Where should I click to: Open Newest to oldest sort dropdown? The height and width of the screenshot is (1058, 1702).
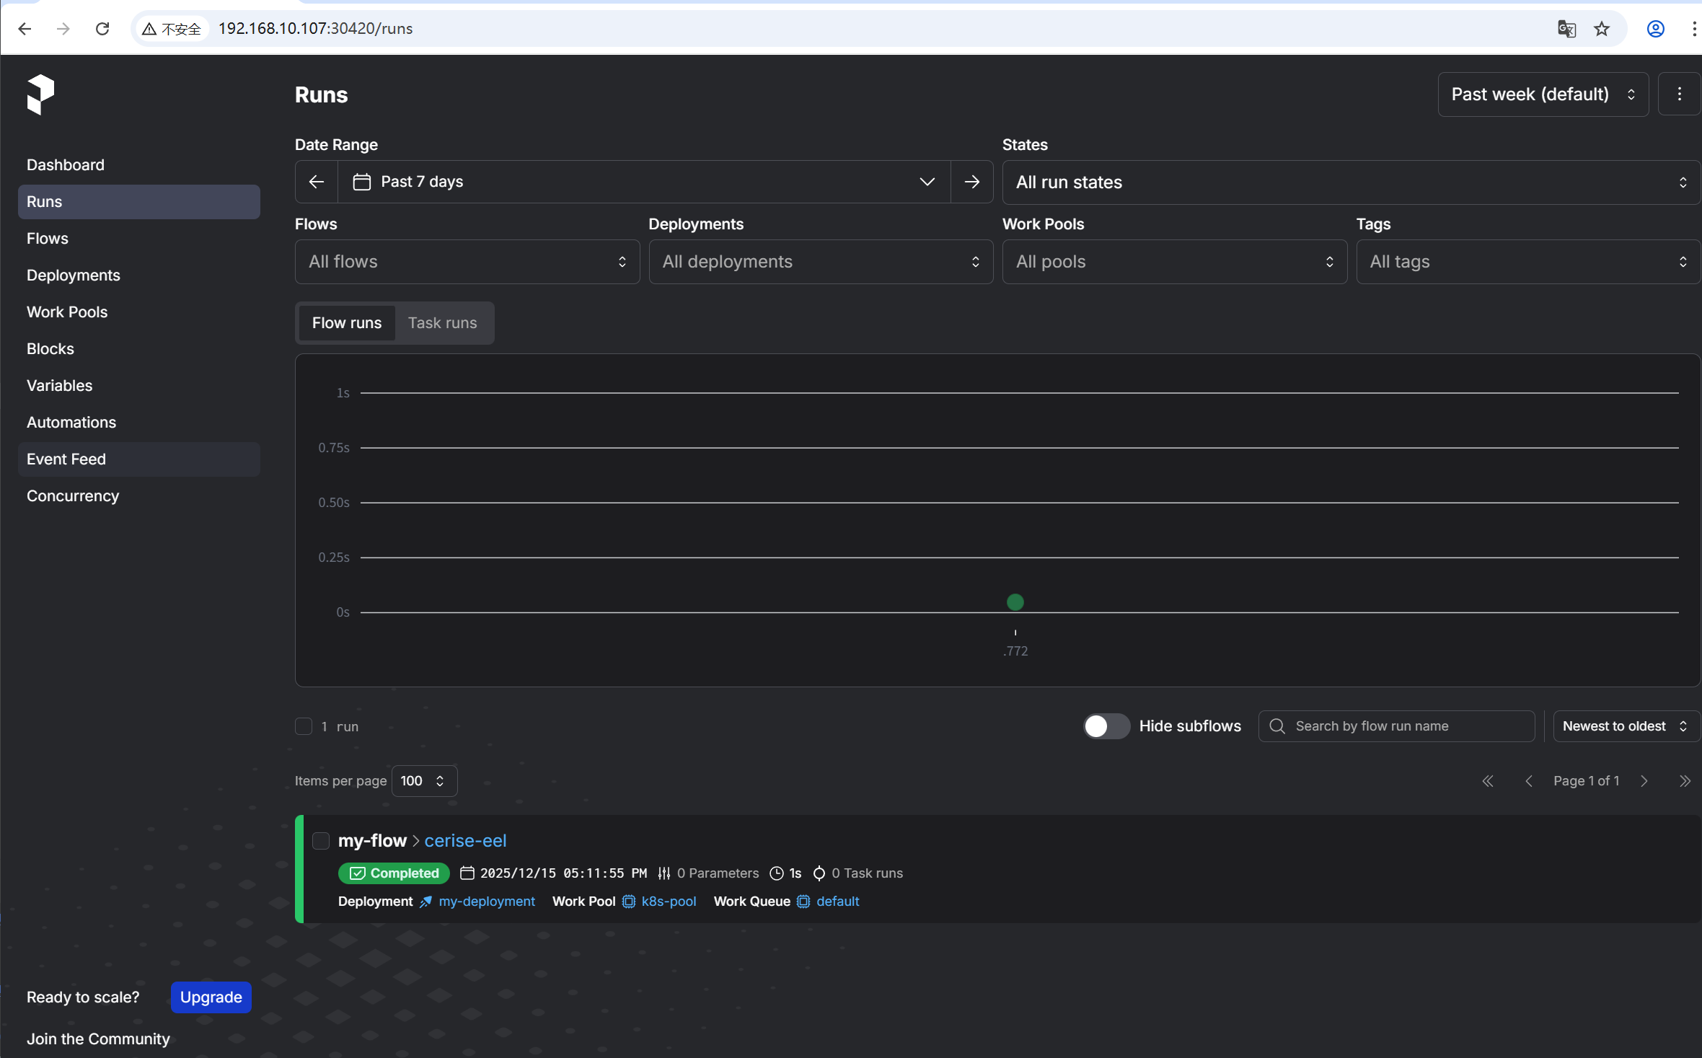coord(1625,726)
